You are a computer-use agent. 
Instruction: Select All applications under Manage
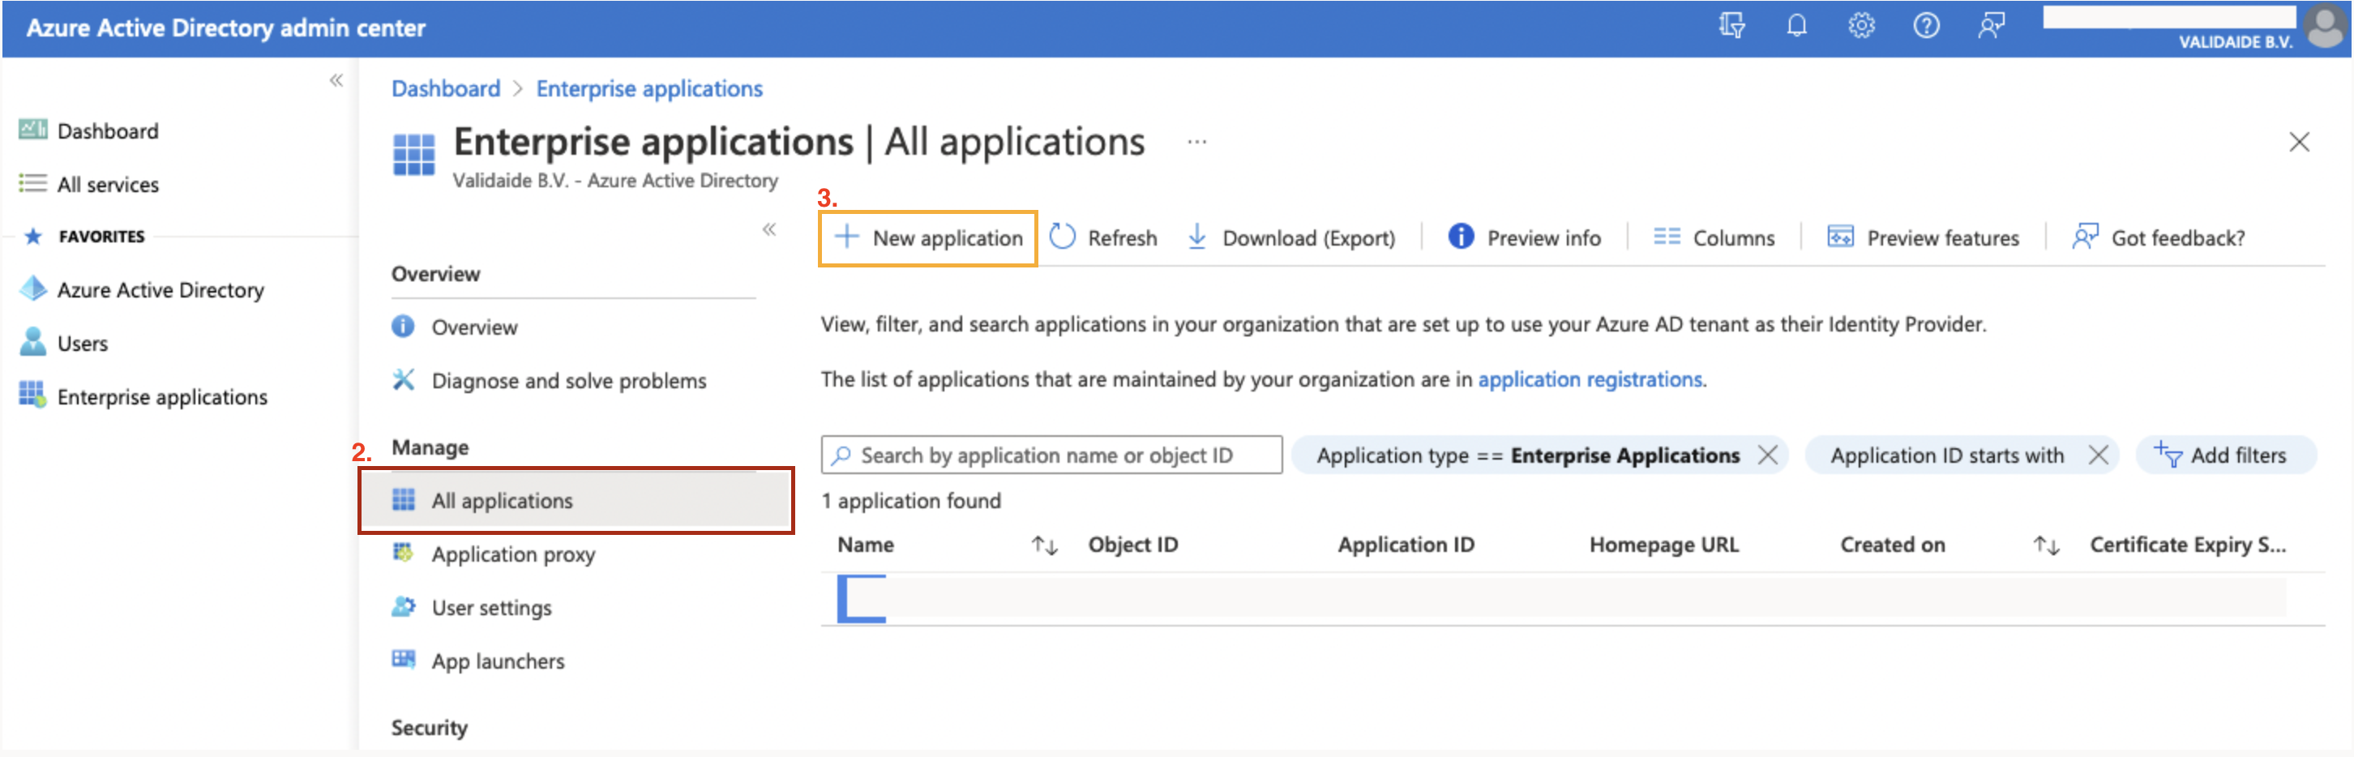(503, 500)
